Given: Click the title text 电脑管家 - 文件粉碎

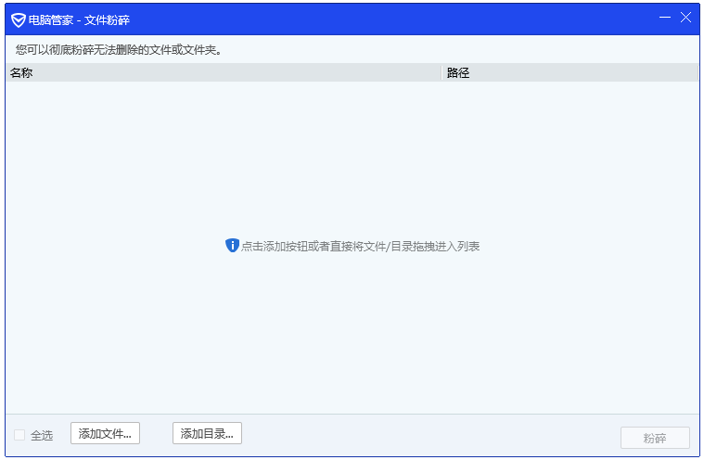Looking at the screenshot, I should (x=79, y=20).
